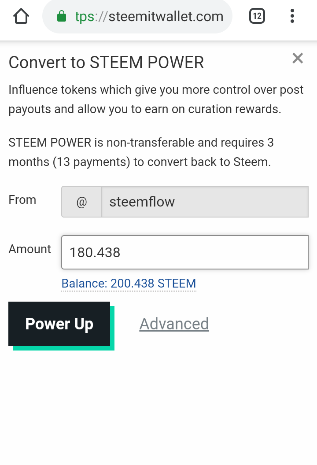This screenshot has height=465, width=317.
Task: Click the steemflow From account field
Action: coord(205,202)
